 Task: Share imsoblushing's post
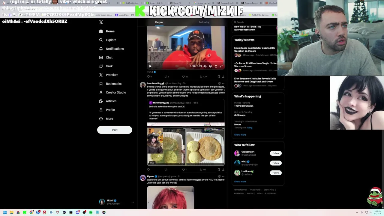(223, 169)
